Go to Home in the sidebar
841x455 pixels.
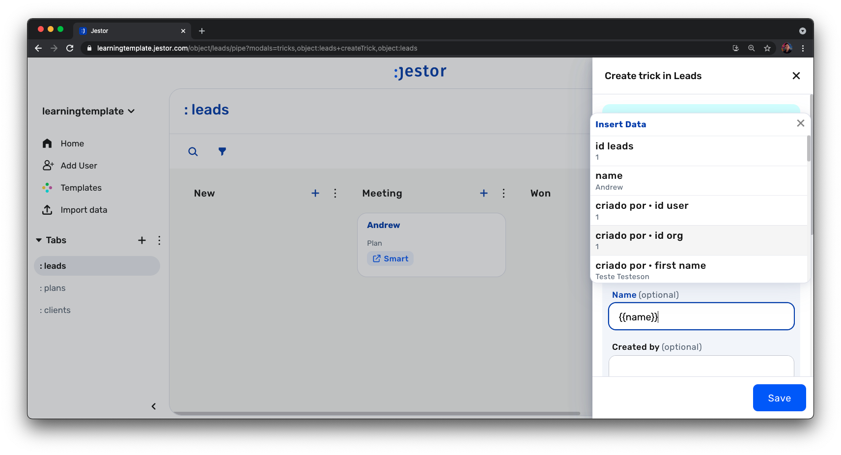(x=72, y=143)
